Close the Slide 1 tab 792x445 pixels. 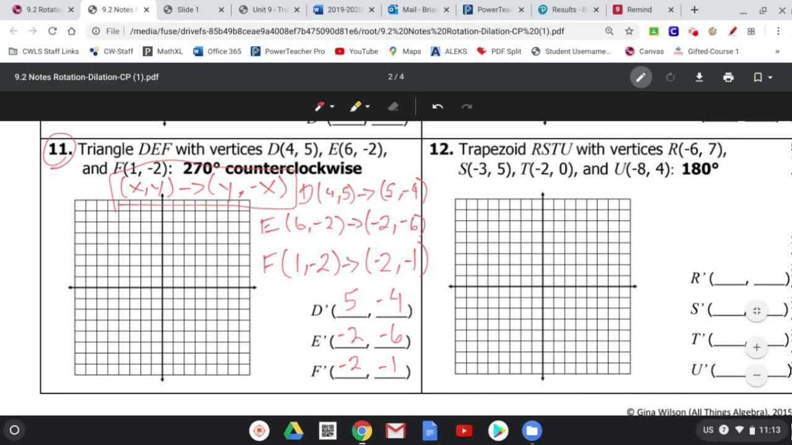coord(221,10)
